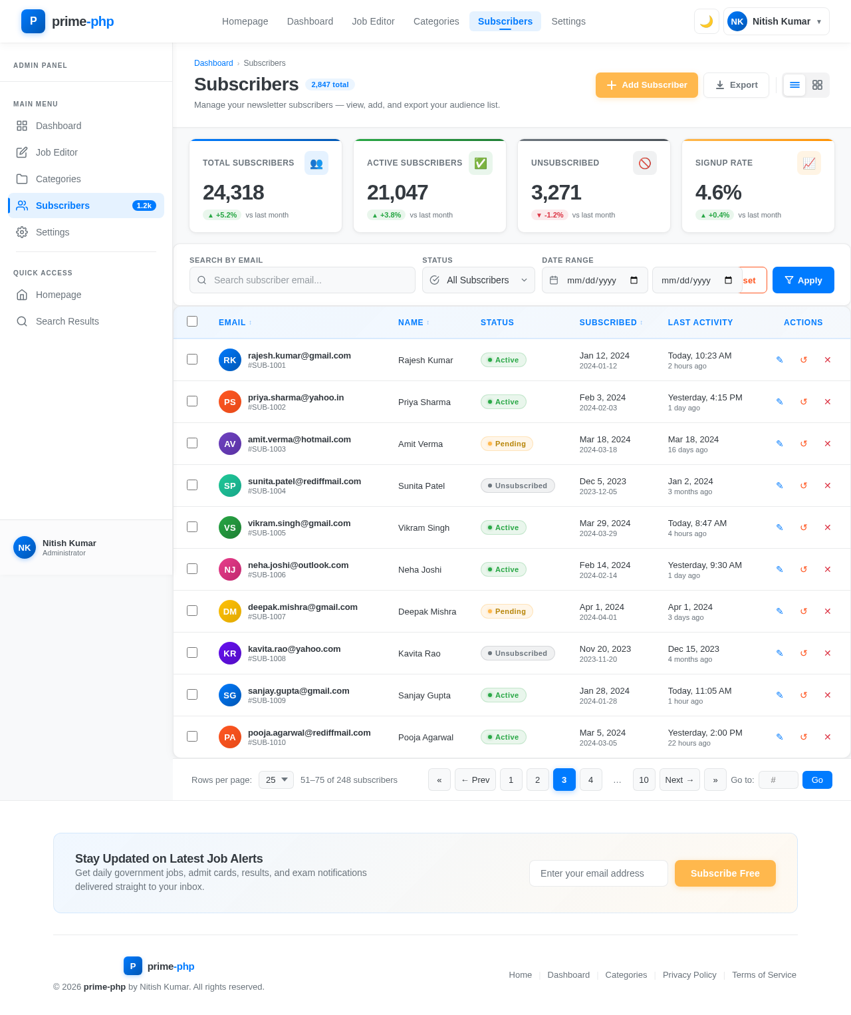851x1015 pixels.
Task: Click RK avatar of Rajesh Kumar
Action: pos(230,360)
